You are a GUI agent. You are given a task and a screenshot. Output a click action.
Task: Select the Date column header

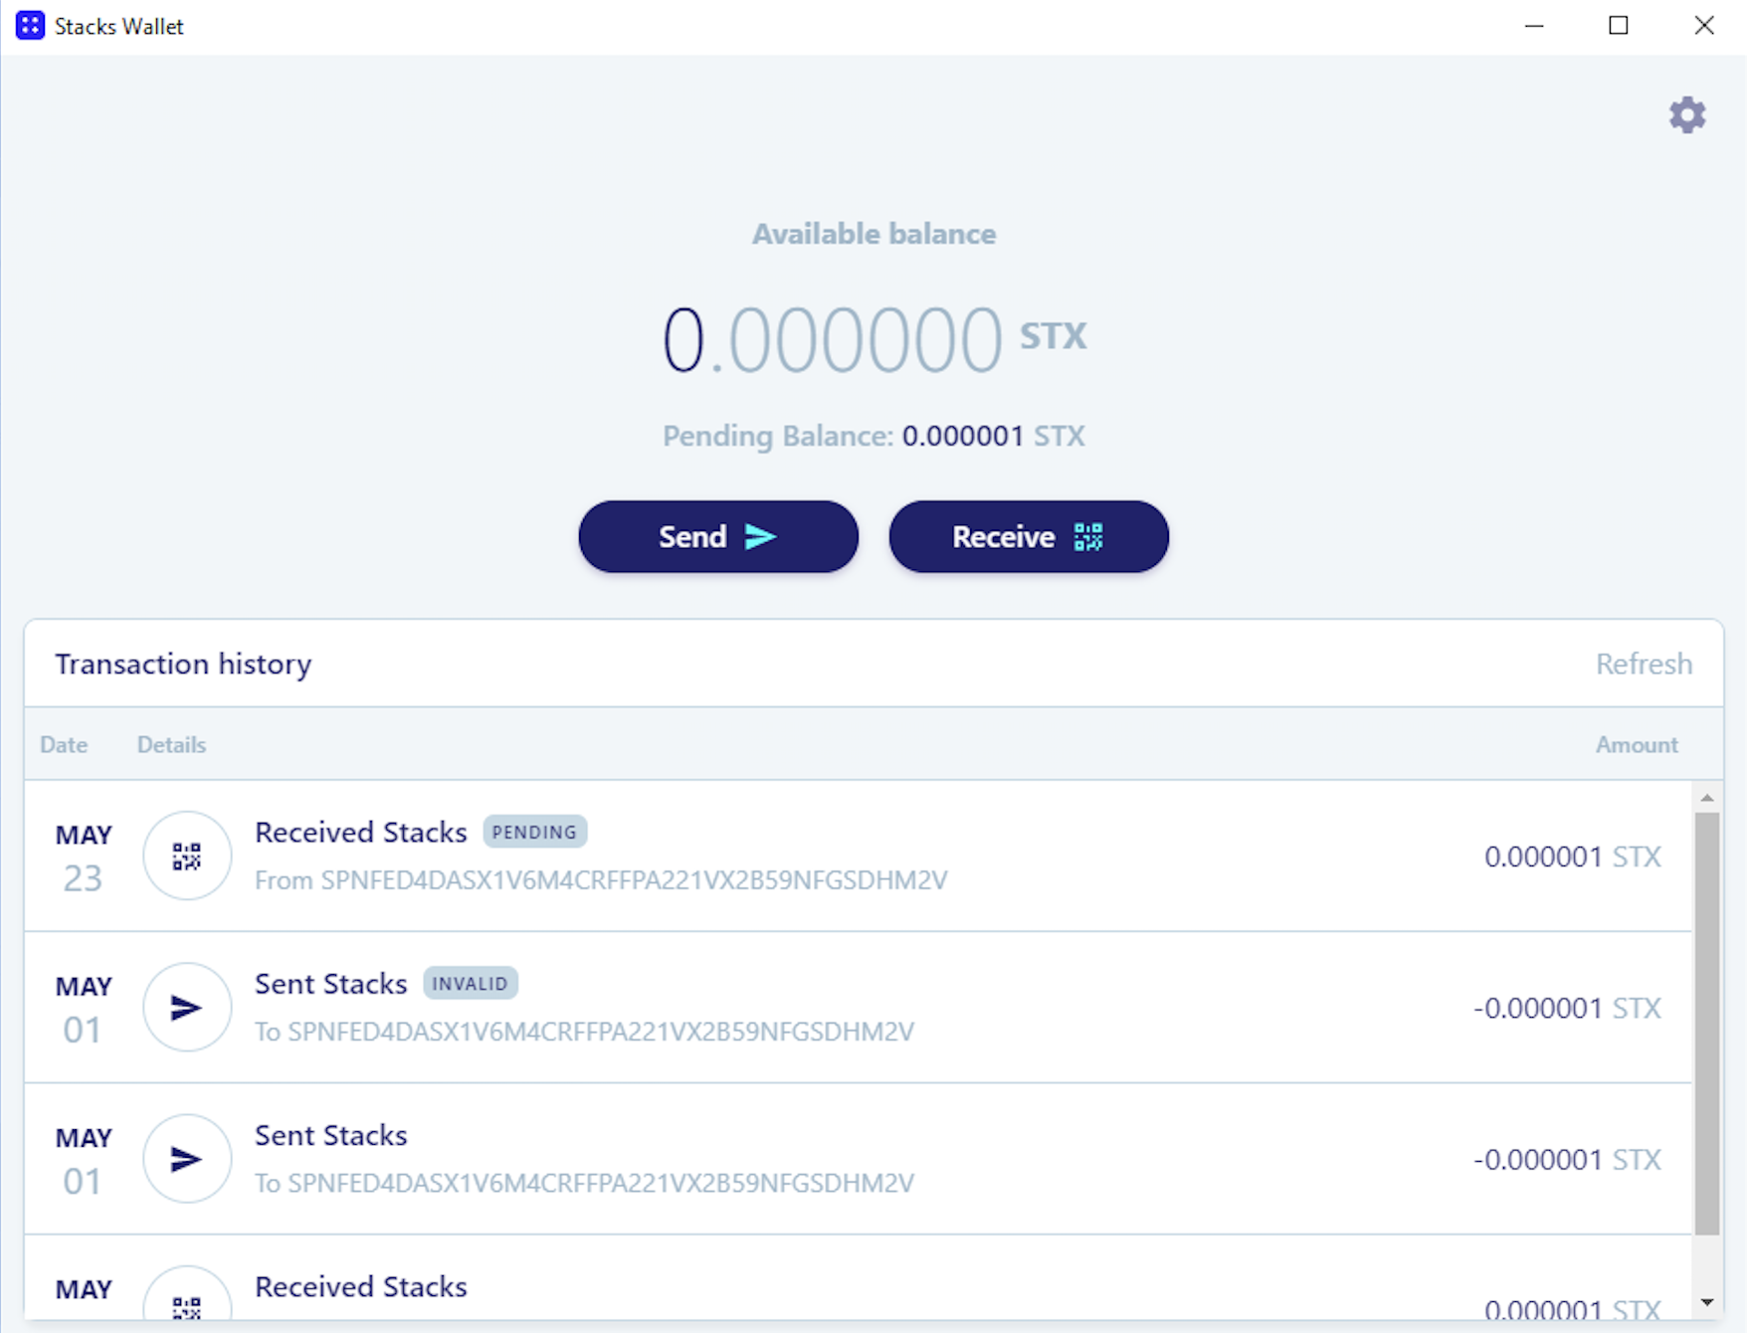pyautogui.click(x=64, y=744)
